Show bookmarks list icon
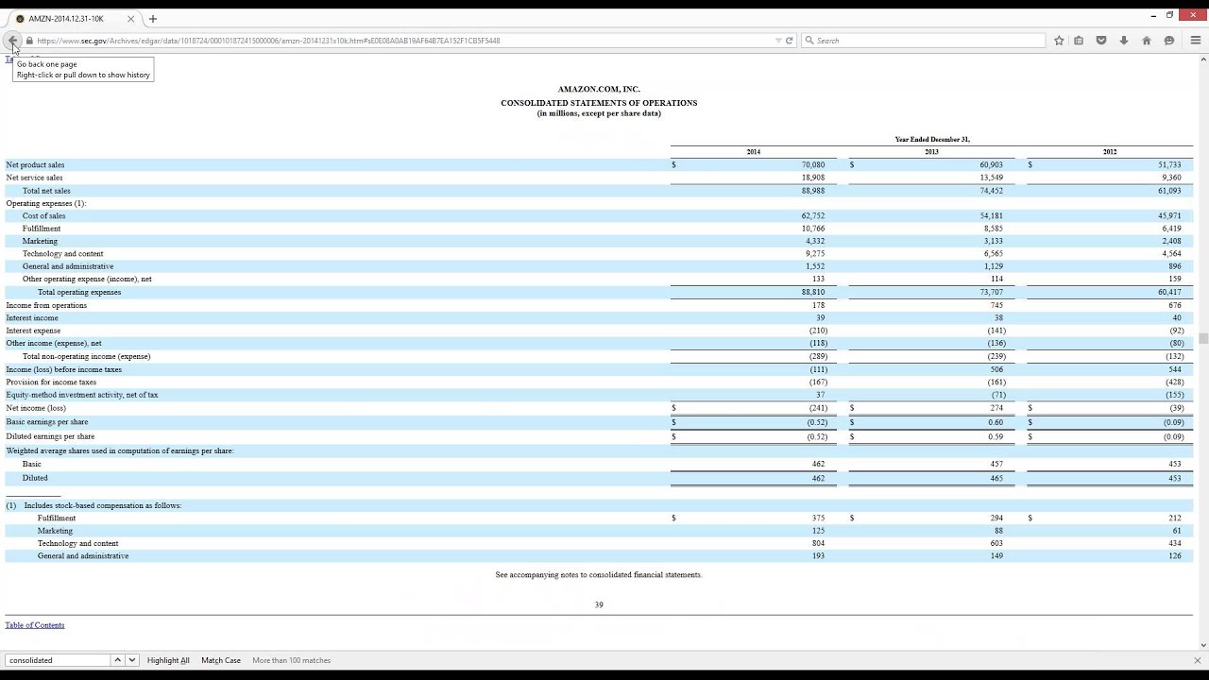The image size is (1209, 680). point(1079,41)
